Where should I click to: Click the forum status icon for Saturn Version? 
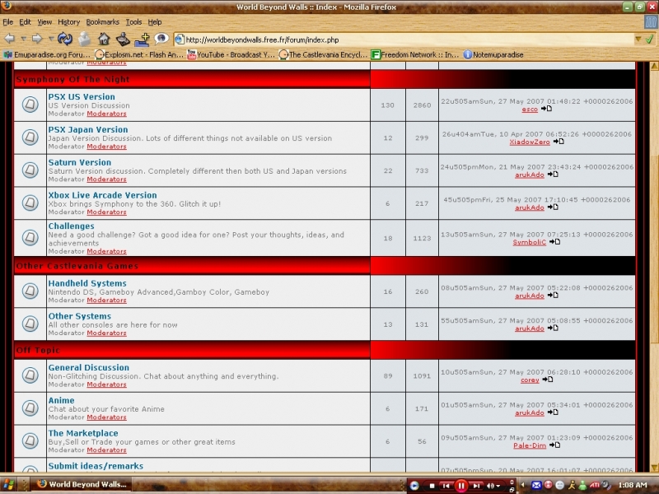[x=30, y=170]
